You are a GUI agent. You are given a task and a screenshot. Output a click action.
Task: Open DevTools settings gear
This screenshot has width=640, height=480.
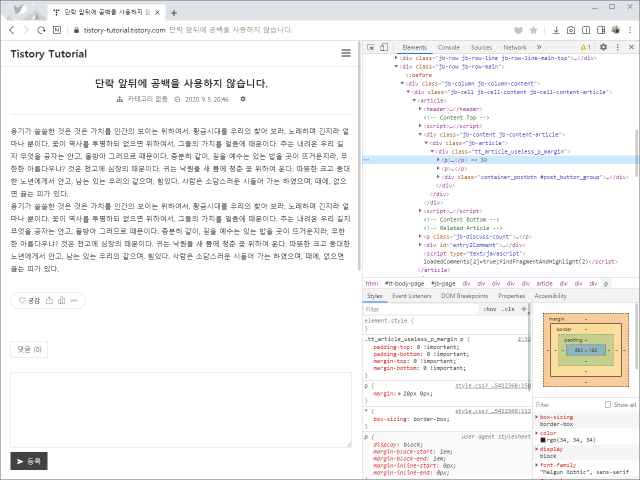pyautogui.click(x=603, y=47)
